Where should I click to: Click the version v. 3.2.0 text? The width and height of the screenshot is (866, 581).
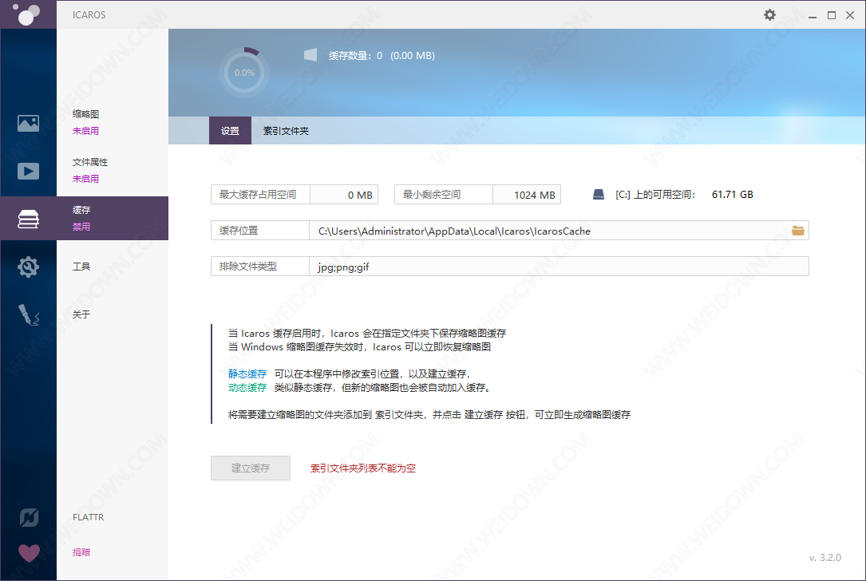(825, 558)
